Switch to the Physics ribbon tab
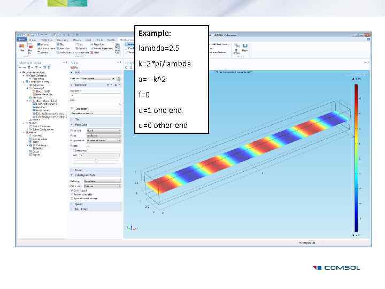Screen dimensions: 385x289 pos(77,40)
